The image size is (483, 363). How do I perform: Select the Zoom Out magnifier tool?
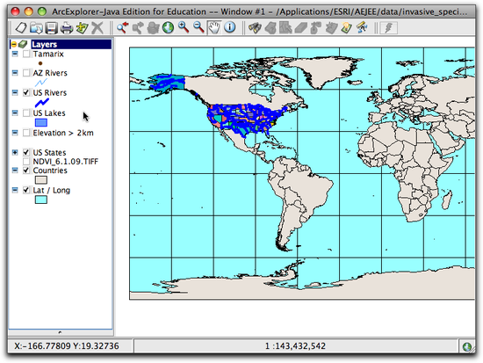click(198, 28)
